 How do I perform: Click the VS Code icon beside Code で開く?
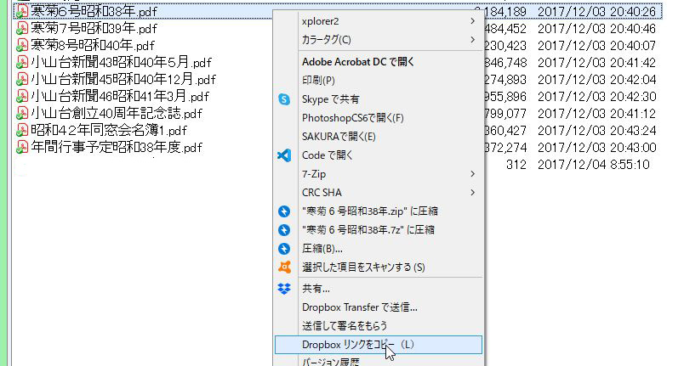click(x=285, y=155)
